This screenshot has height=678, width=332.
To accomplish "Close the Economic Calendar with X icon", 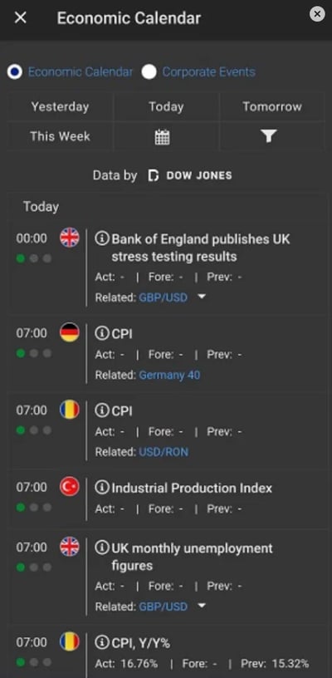I will (x=20, y=17).
